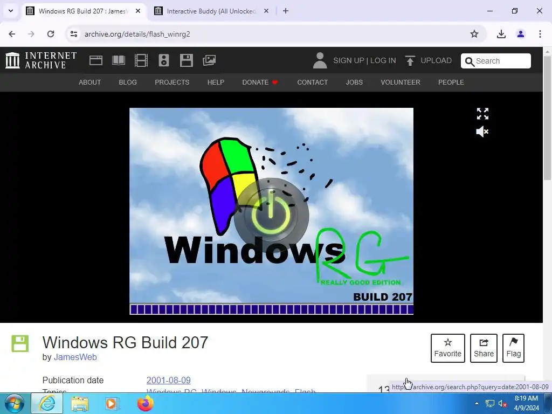
Task: Click the LOG IN link
Action: click(x=383, y=60)
